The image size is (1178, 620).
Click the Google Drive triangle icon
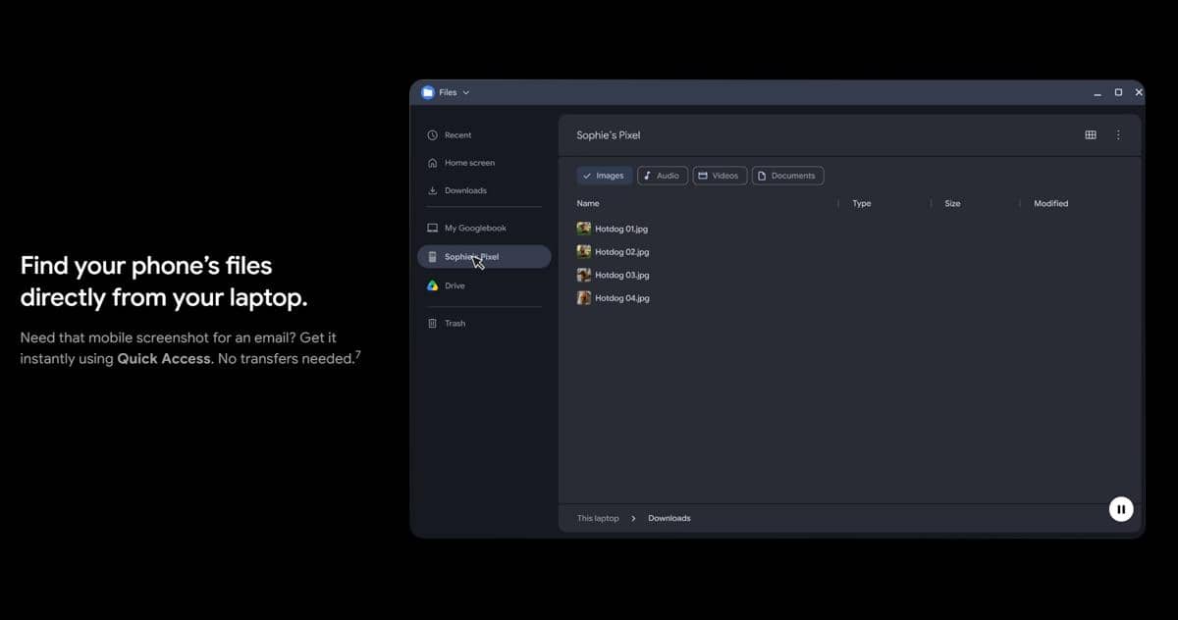[432, 285]
